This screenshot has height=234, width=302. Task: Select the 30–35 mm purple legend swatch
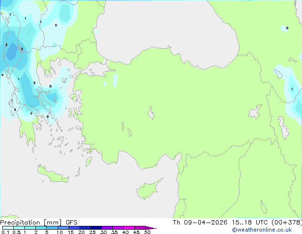pos(107,228)
